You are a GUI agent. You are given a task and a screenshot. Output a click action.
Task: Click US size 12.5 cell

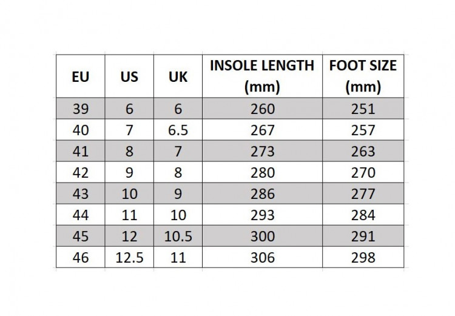coord(129,257)
